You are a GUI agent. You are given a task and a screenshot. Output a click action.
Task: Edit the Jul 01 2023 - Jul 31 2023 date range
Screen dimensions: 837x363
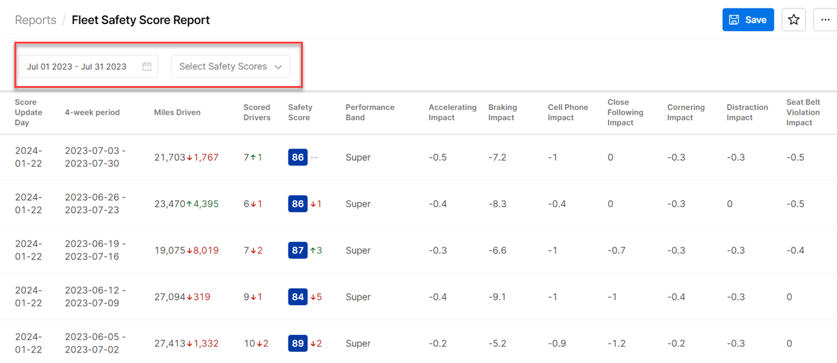(x=88, y=66)
